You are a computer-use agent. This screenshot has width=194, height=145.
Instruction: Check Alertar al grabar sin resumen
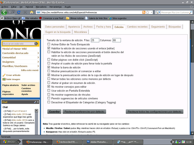[49, 82]
